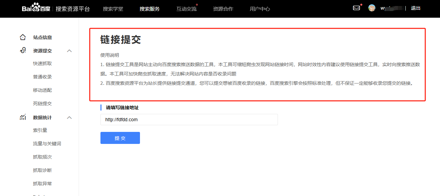This screenshot has height=196, width=440.
Task: Click the 数据统计 chart icon
Action: pos(23,117)
